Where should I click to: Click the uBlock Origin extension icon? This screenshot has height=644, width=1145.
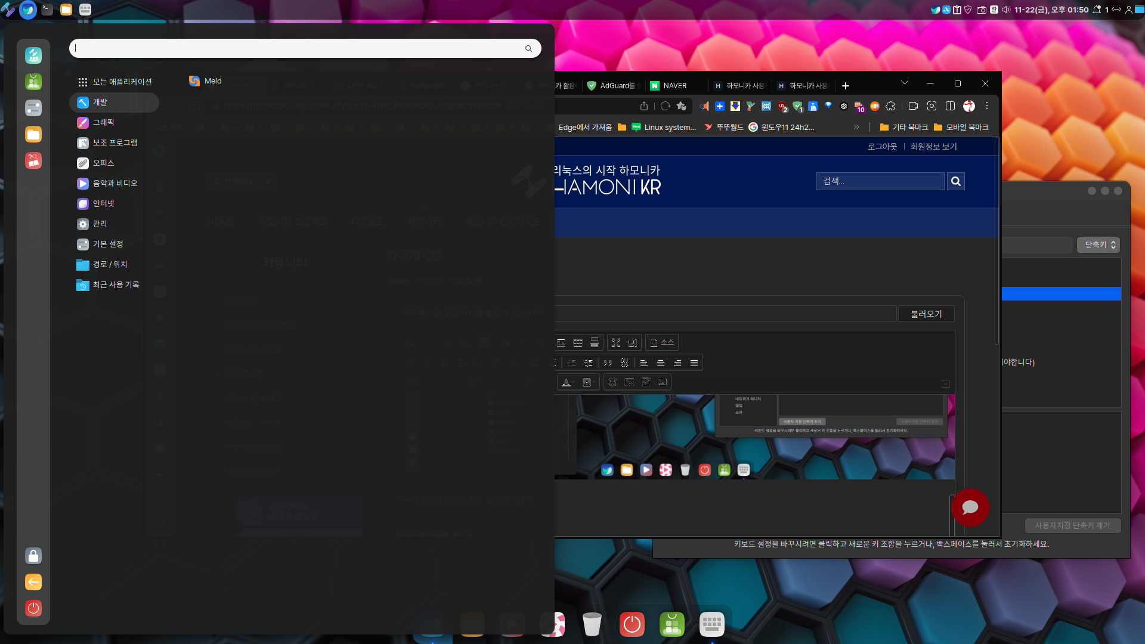click(x=782, y=107)
